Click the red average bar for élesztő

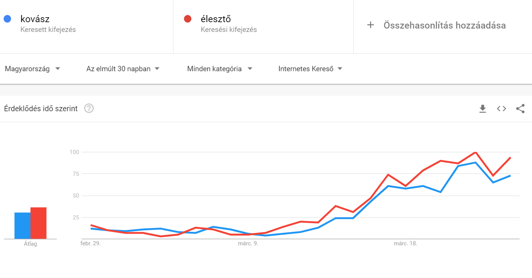tap(38, 223)
